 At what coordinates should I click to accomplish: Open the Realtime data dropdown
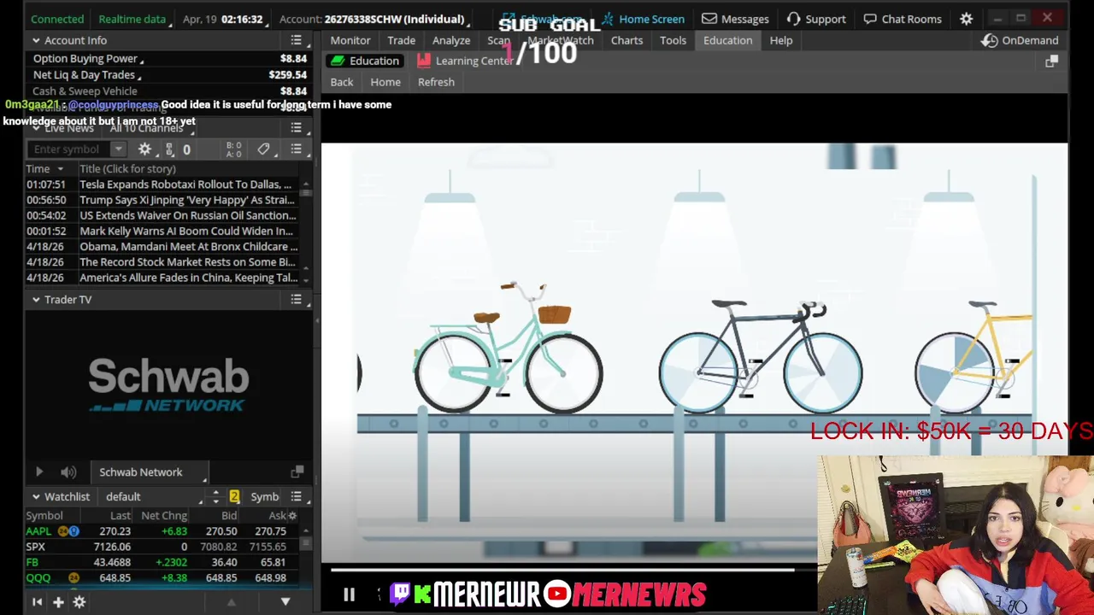point(134,19)
